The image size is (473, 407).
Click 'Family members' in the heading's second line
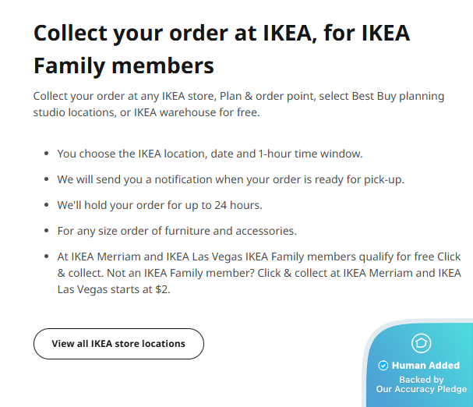click(x=124, y=64)
